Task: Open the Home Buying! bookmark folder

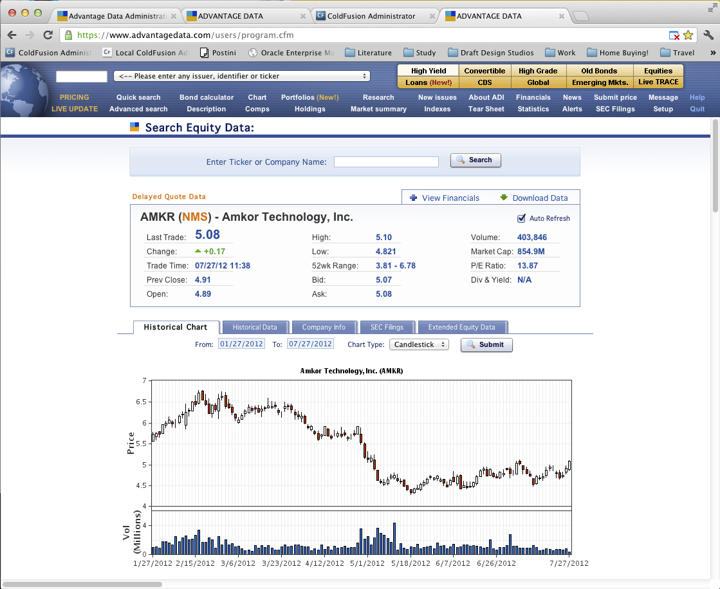Action: point(618,53)
